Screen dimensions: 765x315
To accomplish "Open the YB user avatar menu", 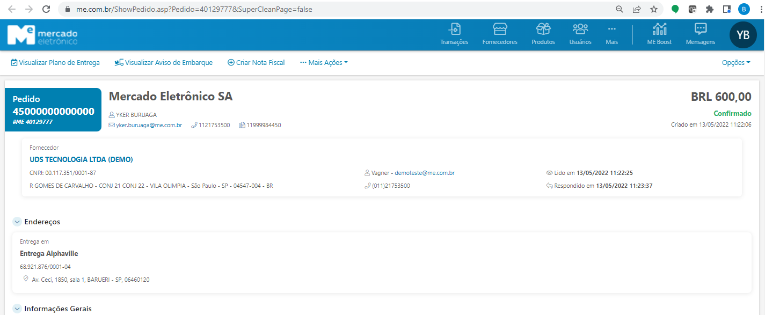I will (743, 35).
